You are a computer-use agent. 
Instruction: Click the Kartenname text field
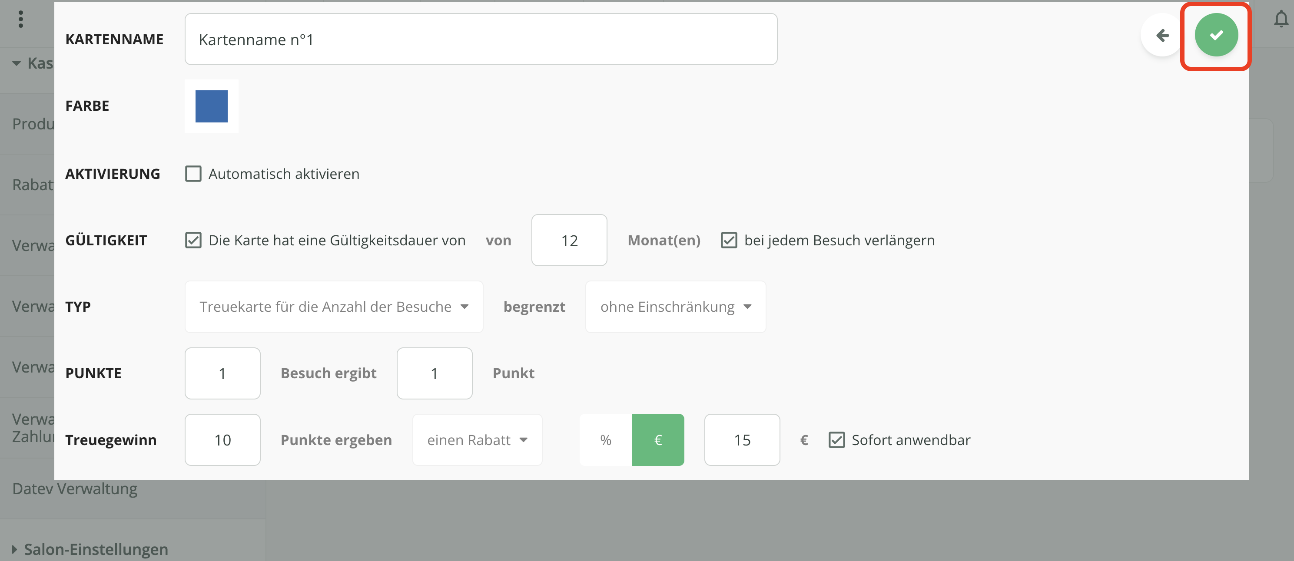pyautogui.click(x=481, y=39)
